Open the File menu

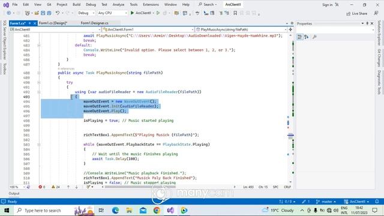(14, 5)
